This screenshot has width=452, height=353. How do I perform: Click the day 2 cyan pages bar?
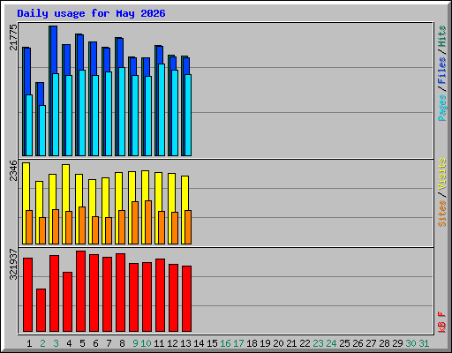click(x=42, y=131)
